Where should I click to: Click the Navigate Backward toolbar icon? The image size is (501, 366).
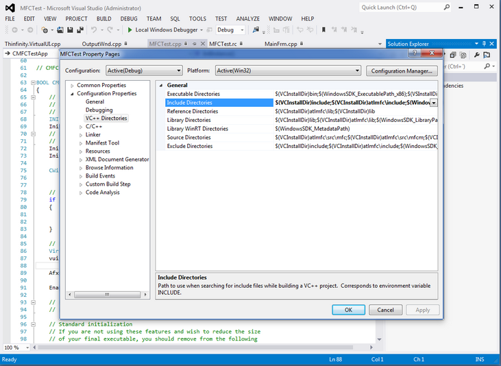14,30
